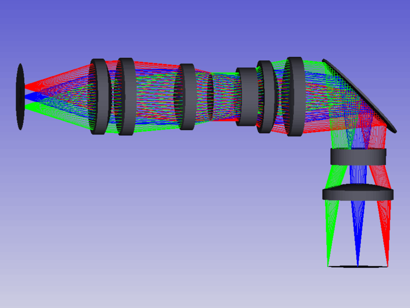Click the lens between the thick lens and largest lens
410x308 pixels.
pos(267,96)
